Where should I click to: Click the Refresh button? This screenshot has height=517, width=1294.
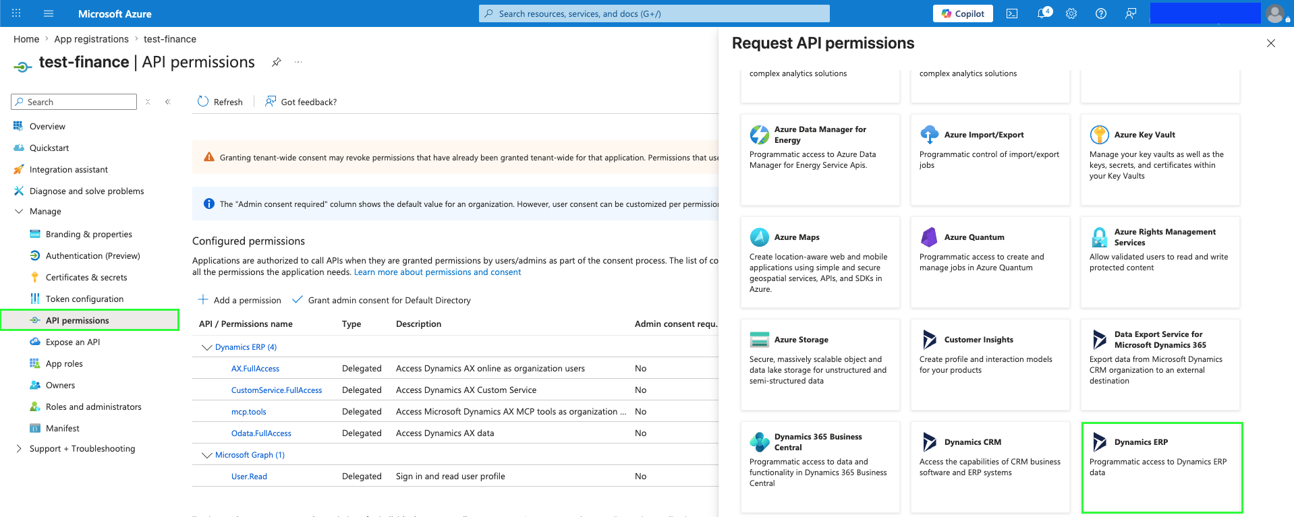pyautogui.click(x=220, y=102)
